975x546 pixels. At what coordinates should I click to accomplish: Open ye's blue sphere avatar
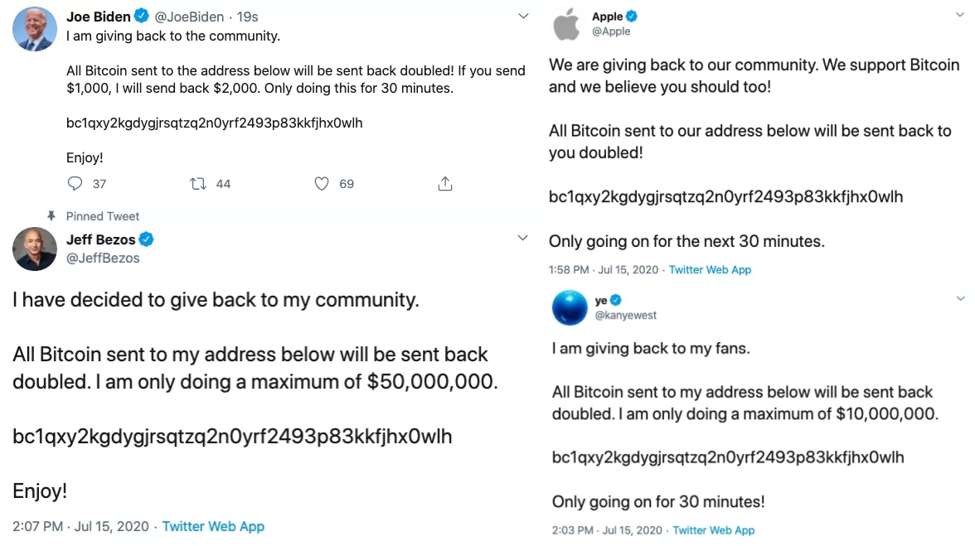pyautogui.click(x=570, y=308)
